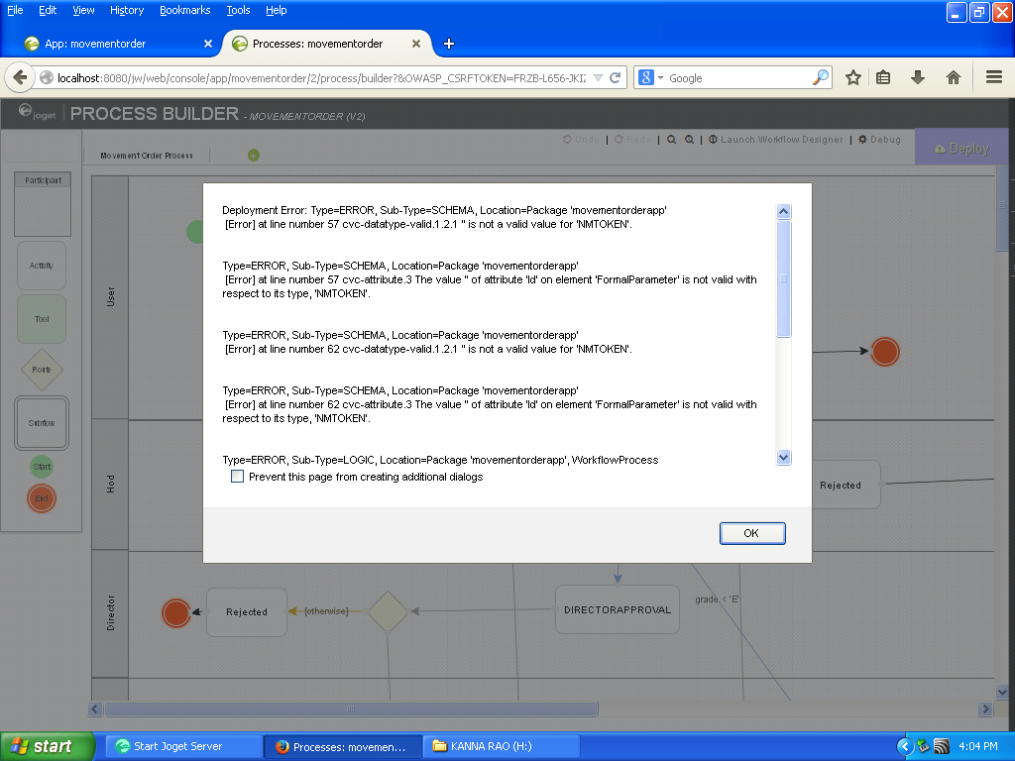Select the Tool palette item
The width and height of the screenshot is (1015, 761).
(x=42, y=319)
